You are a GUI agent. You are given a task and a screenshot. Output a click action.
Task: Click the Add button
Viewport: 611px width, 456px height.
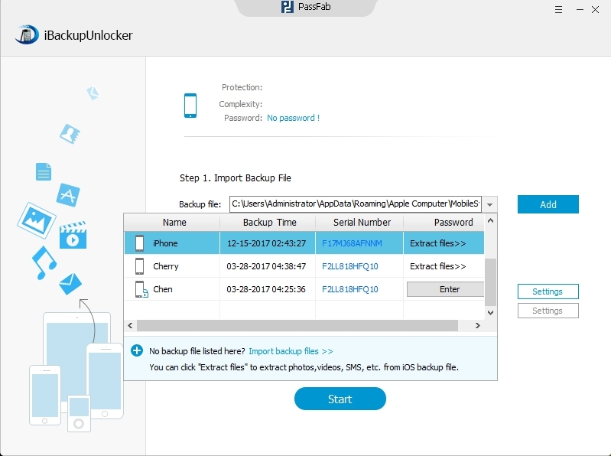point(548,204)
